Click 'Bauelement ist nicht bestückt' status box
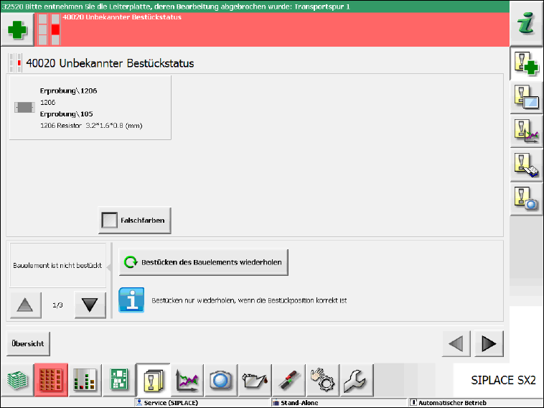The height and width of the screenshot is (408, 544). [x=57, y=265]
